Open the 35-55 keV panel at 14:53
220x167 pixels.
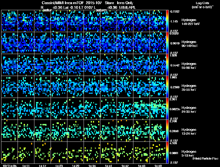tap(141, 87)
